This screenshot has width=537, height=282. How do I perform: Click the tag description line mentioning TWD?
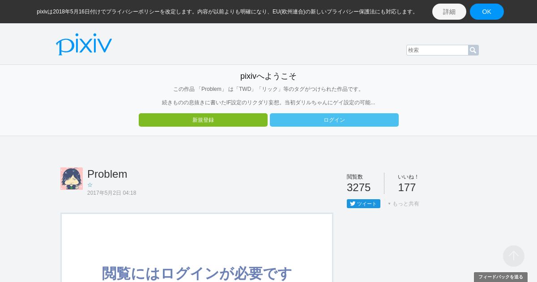coord(268,89)
